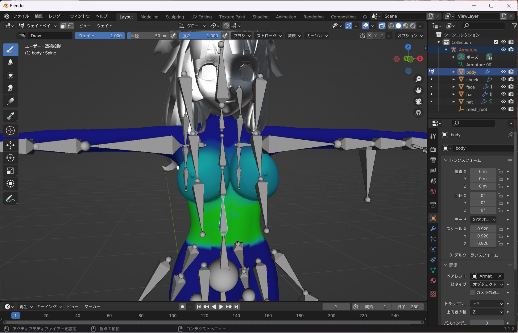This screenshot has height=333, width=518.
Task: Open the Material properties tab
Action: click(x=433, y=281)
